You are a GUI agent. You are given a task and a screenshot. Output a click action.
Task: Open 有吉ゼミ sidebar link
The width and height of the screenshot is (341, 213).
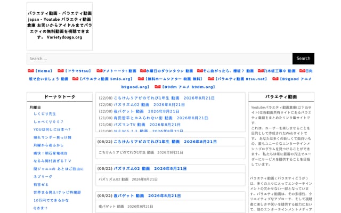(41, 185)
